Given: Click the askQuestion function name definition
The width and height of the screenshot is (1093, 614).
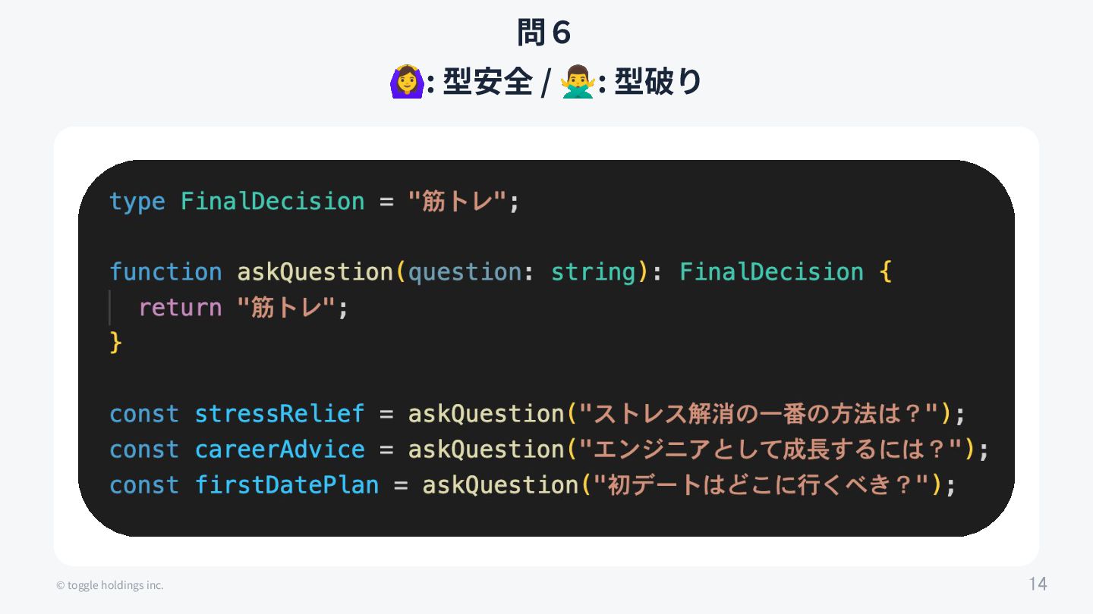Looking at the screenshot, I should point(316,272).
